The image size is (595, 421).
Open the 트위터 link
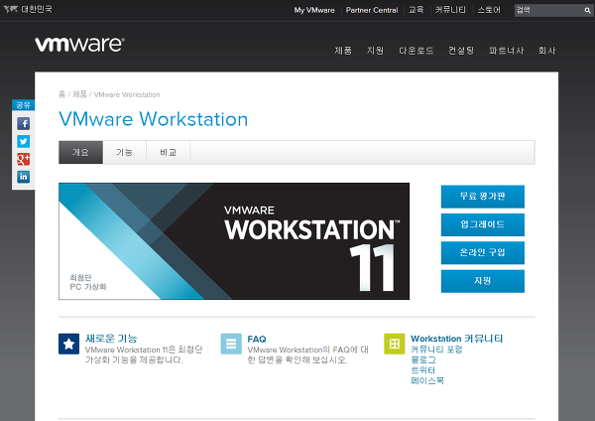pyautogui.click(x=422, y=370)
